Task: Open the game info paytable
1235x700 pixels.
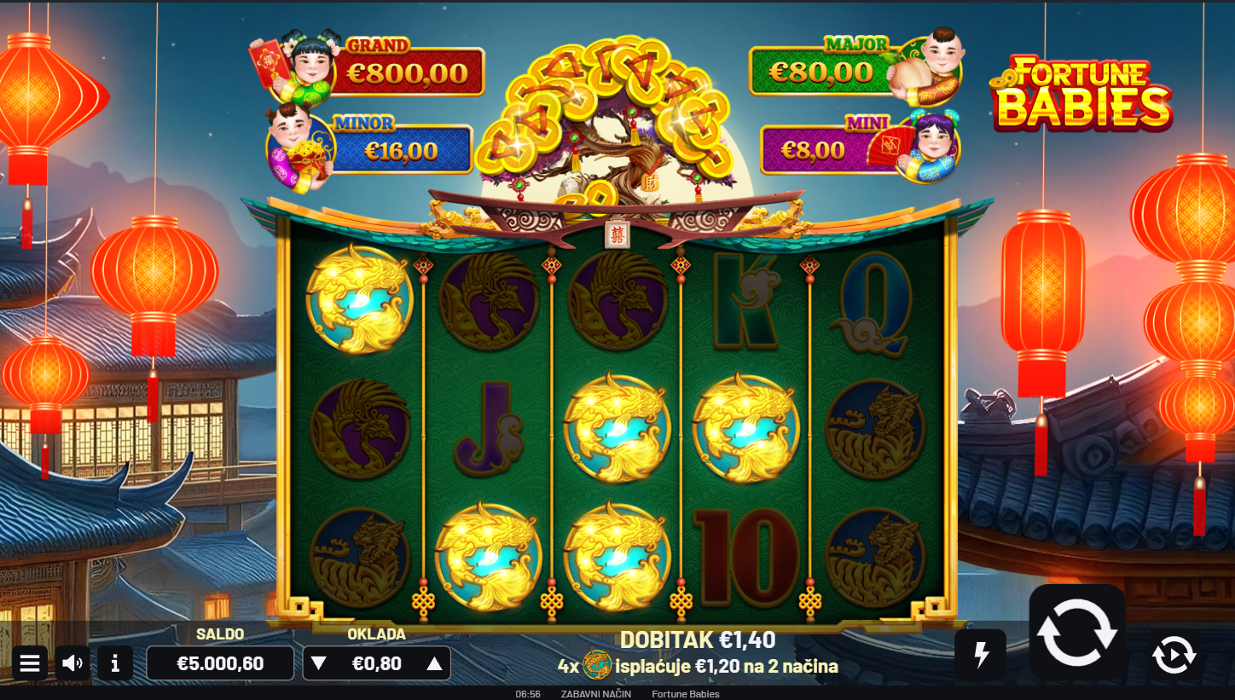Action: (x=115, y=663)
